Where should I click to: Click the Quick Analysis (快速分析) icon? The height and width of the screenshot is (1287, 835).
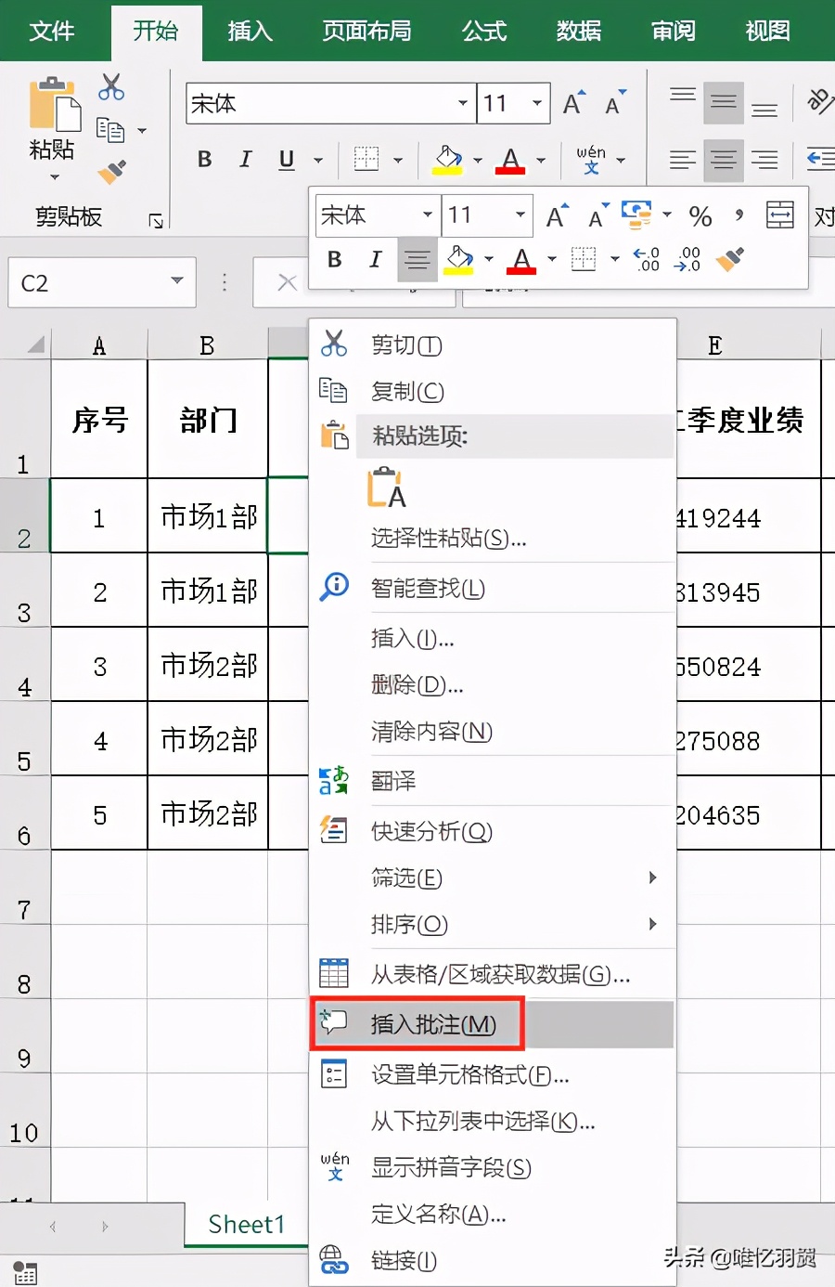(x=334, y=831)
